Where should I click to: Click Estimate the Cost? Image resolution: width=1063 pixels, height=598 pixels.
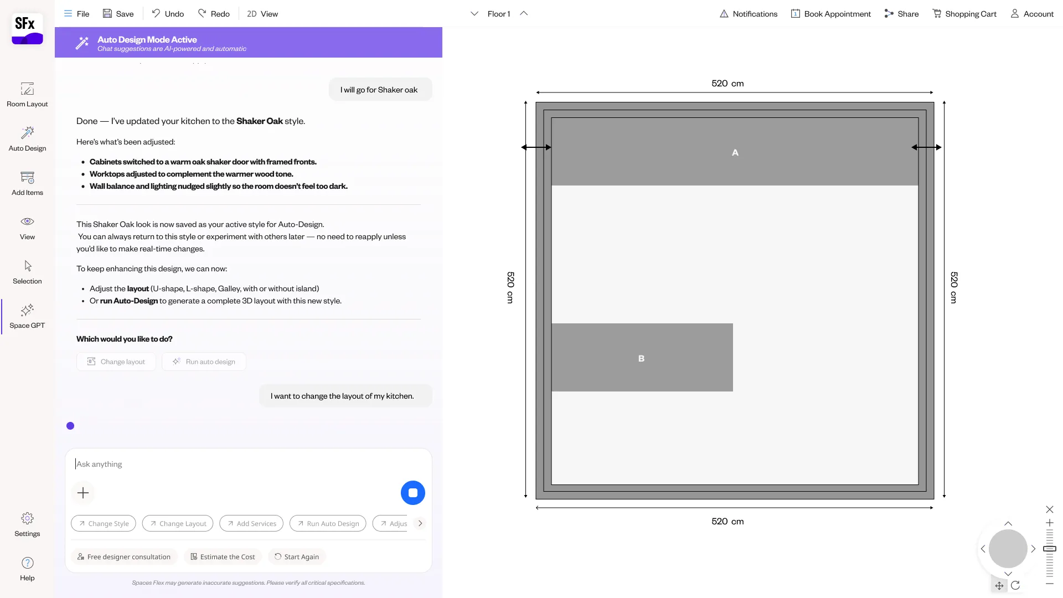(x=223, y=556)
